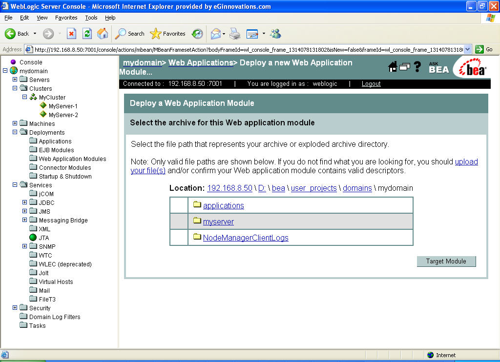Open the Favorites menu
500x362 pixels.
pos(66,18)
